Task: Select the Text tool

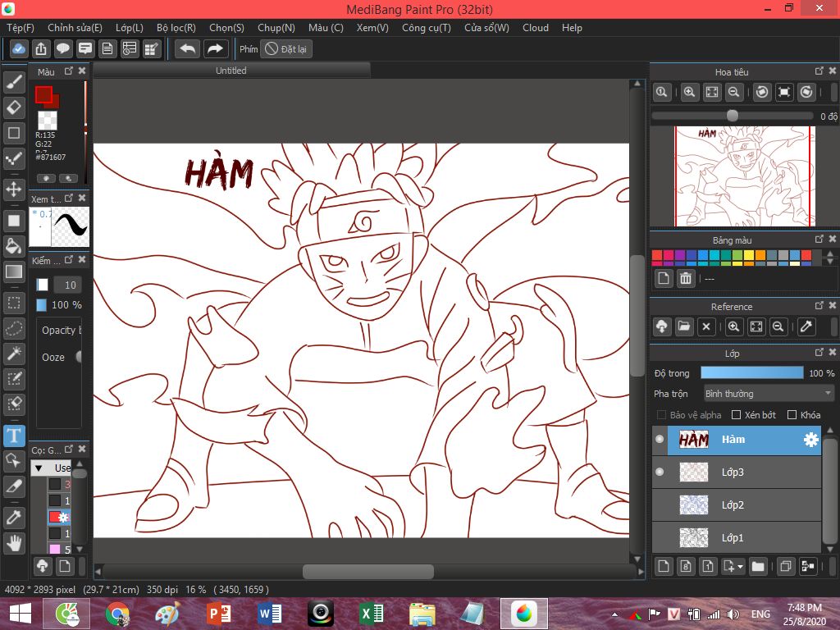Action: pos(14,436)
